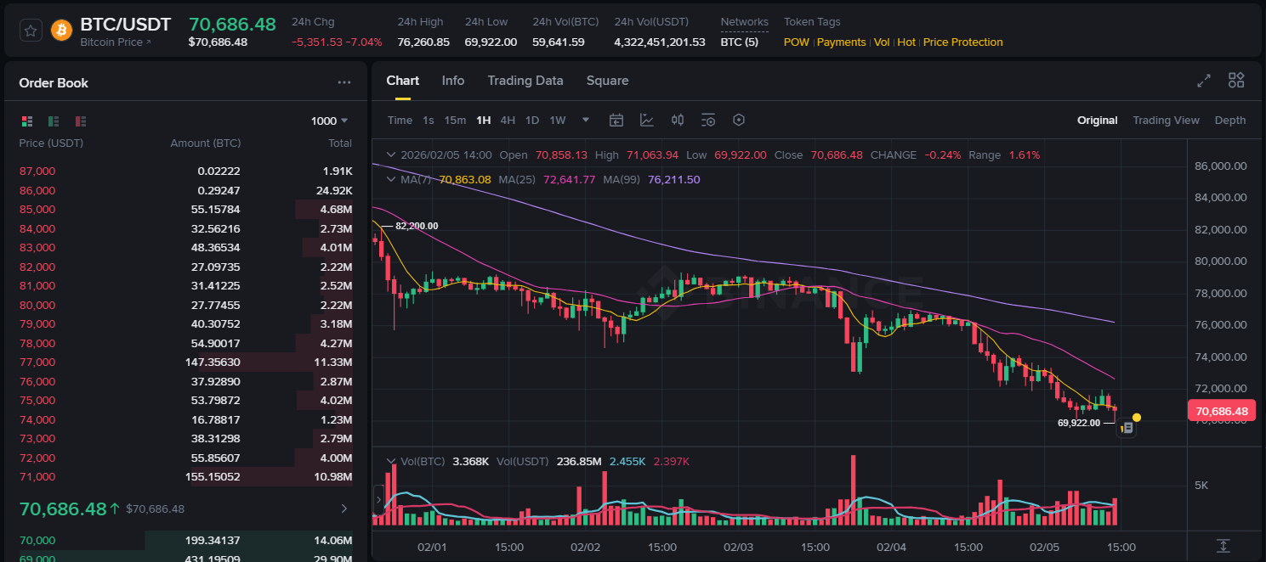Open the Price Protection link
Viewport: 1266px width, 562px height.
pos(962,42)
